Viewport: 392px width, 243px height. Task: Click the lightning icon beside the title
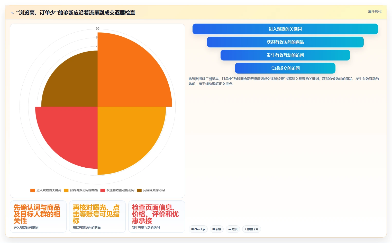12,13
